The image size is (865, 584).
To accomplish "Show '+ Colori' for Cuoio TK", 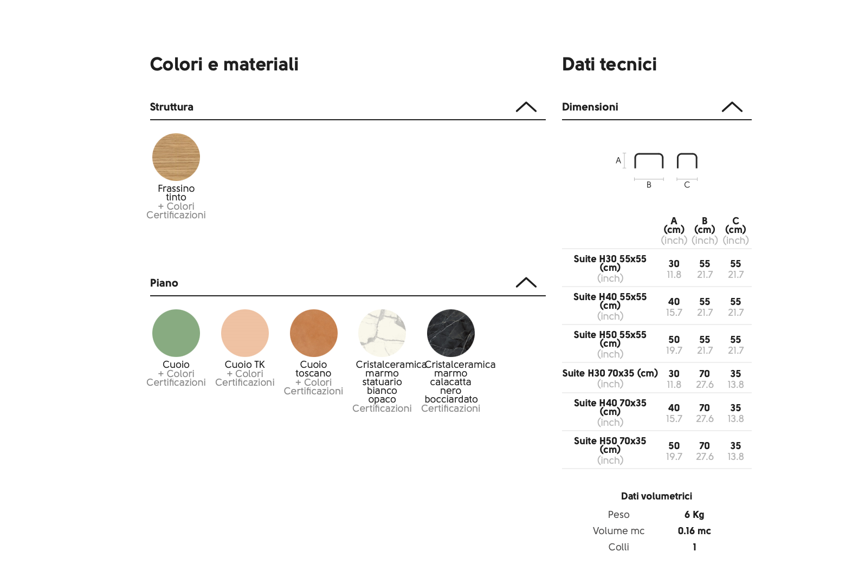I will 245,374.
